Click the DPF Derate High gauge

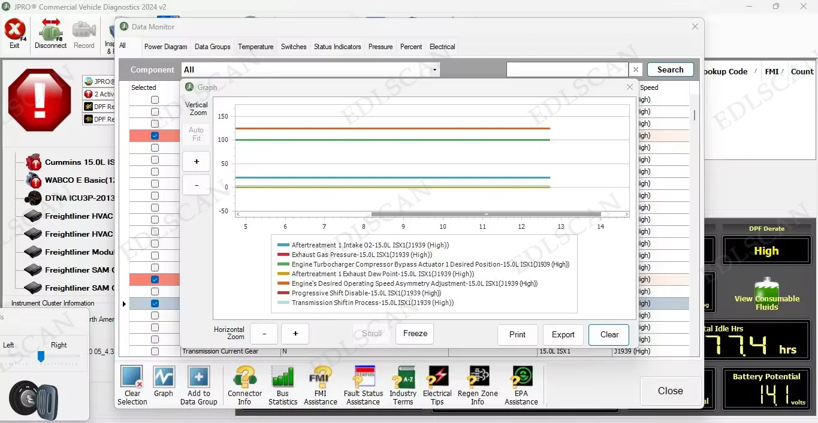(766, 250)
